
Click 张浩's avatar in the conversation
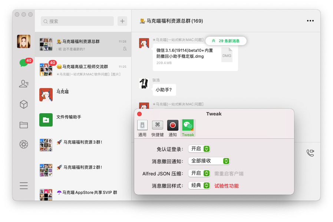click(144, 84)
